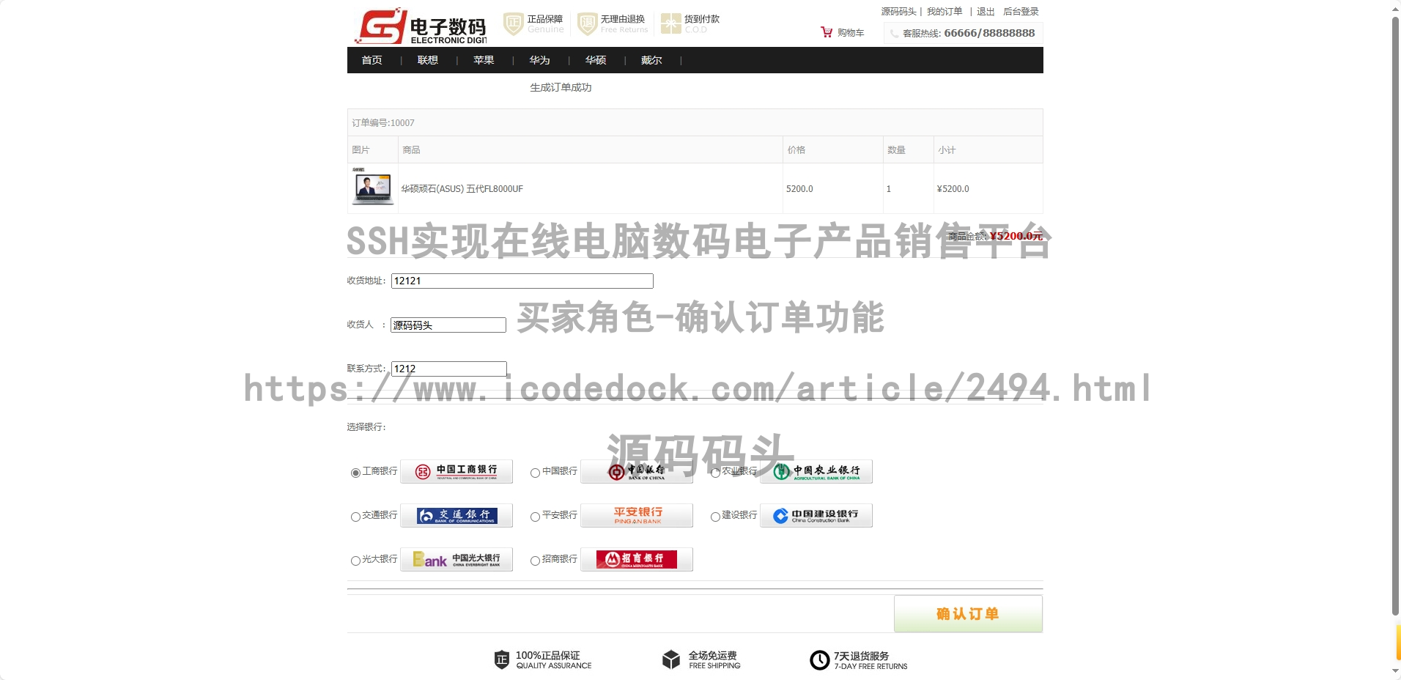Open the 后台登录 link
This screenshot has height=680, width=1401.
1021,12
